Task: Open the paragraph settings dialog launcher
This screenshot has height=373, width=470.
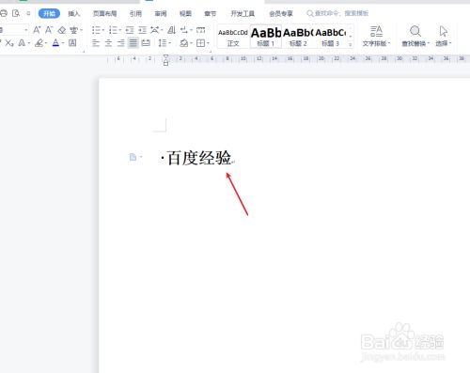Action: coord(211,52)
